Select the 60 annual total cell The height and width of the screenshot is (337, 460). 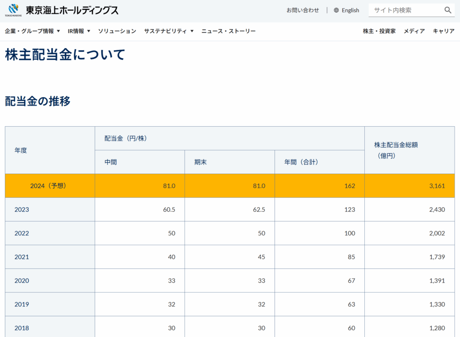tap(319, 327)
